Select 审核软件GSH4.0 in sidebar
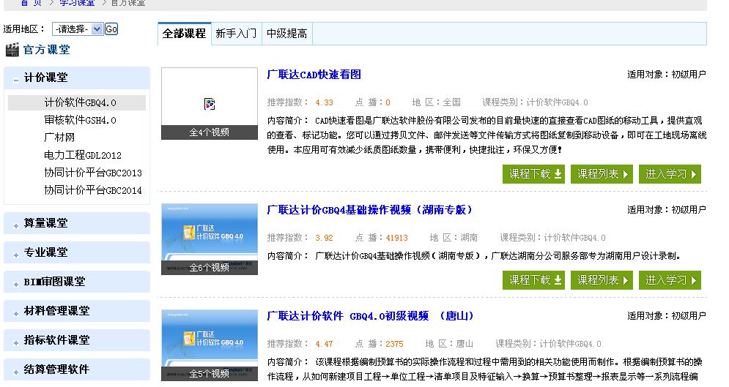Screen dimensions: 729x387 (x=80, y=120)
